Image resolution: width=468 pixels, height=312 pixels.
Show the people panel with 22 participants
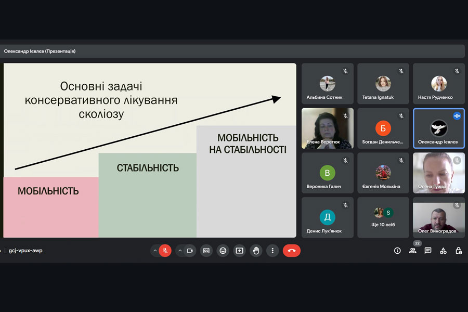(x=413, y=251)
